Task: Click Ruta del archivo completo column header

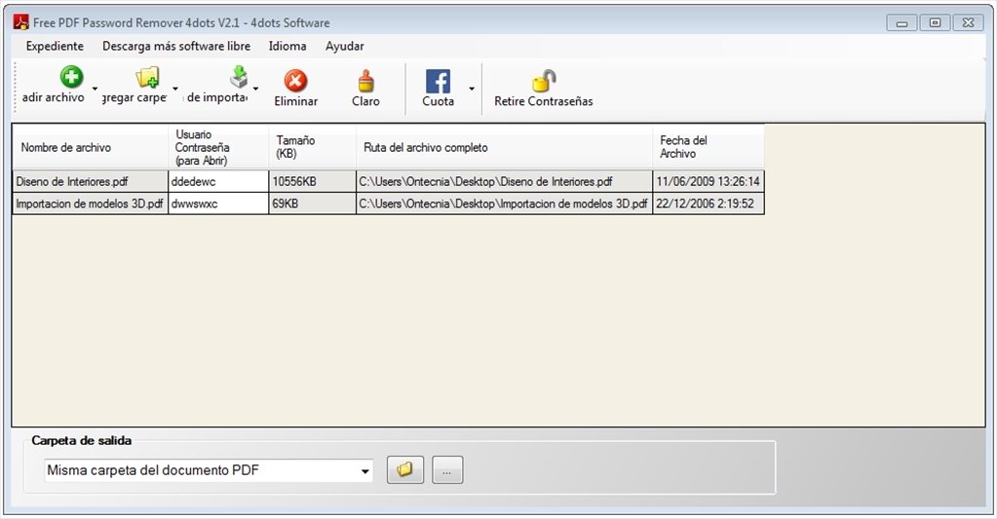Action: click(504, 147)
